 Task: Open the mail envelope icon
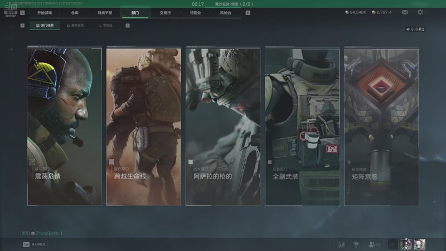405,12
